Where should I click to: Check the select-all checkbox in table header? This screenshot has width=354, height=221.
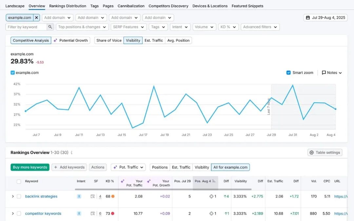(x=19, y=181)
